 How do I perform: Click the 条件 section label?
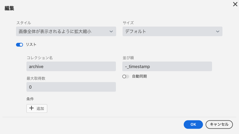pyautogui.click(x=30, y=99)
